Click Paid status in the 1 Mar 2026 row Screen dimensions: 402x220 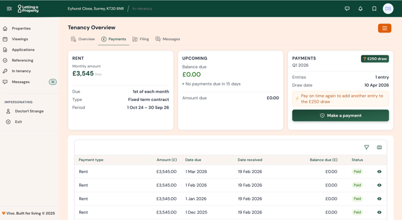tap(357, 171)
